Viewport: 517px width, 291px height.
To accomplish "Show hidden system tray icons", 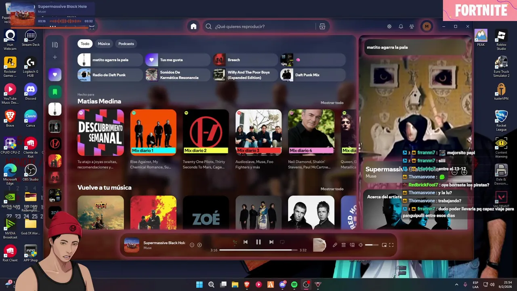I will [x=456, y=285].
